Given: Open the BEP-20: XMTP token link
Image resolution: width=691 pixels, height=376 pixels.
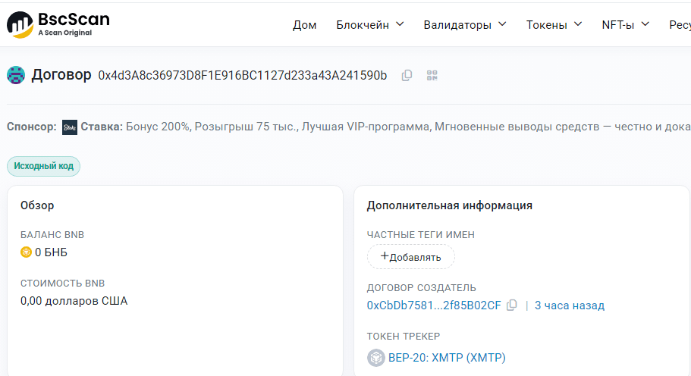Looking at the screenshot, I should tap(447, 358).
